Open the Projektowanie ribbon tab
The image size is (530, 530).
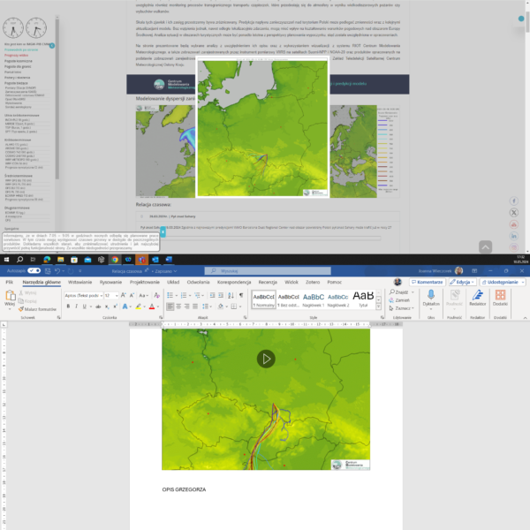click(145, 282)
